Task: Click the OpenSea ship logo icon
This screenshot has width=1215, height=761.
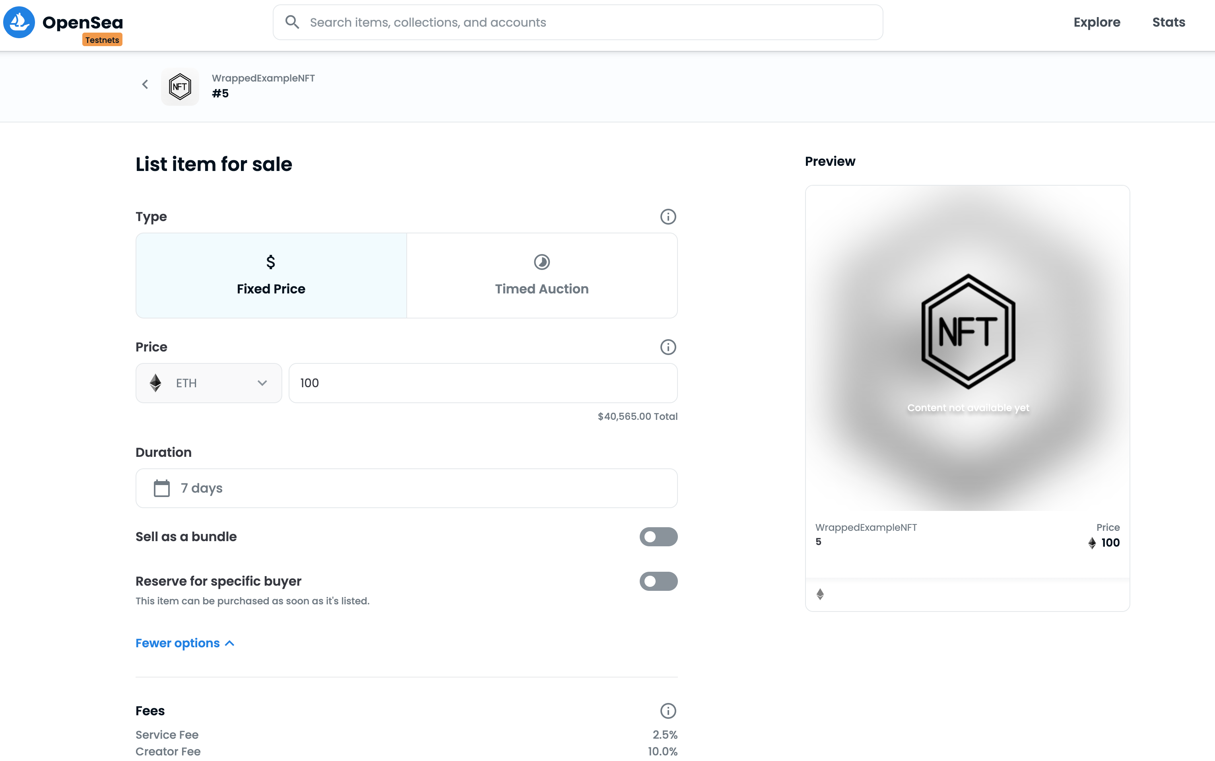Action: coord(19,22)
